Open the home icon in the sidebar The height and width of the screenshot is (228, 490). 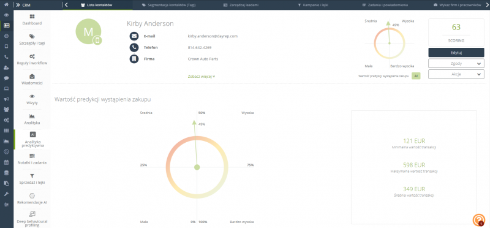click(x=7, y=5)
